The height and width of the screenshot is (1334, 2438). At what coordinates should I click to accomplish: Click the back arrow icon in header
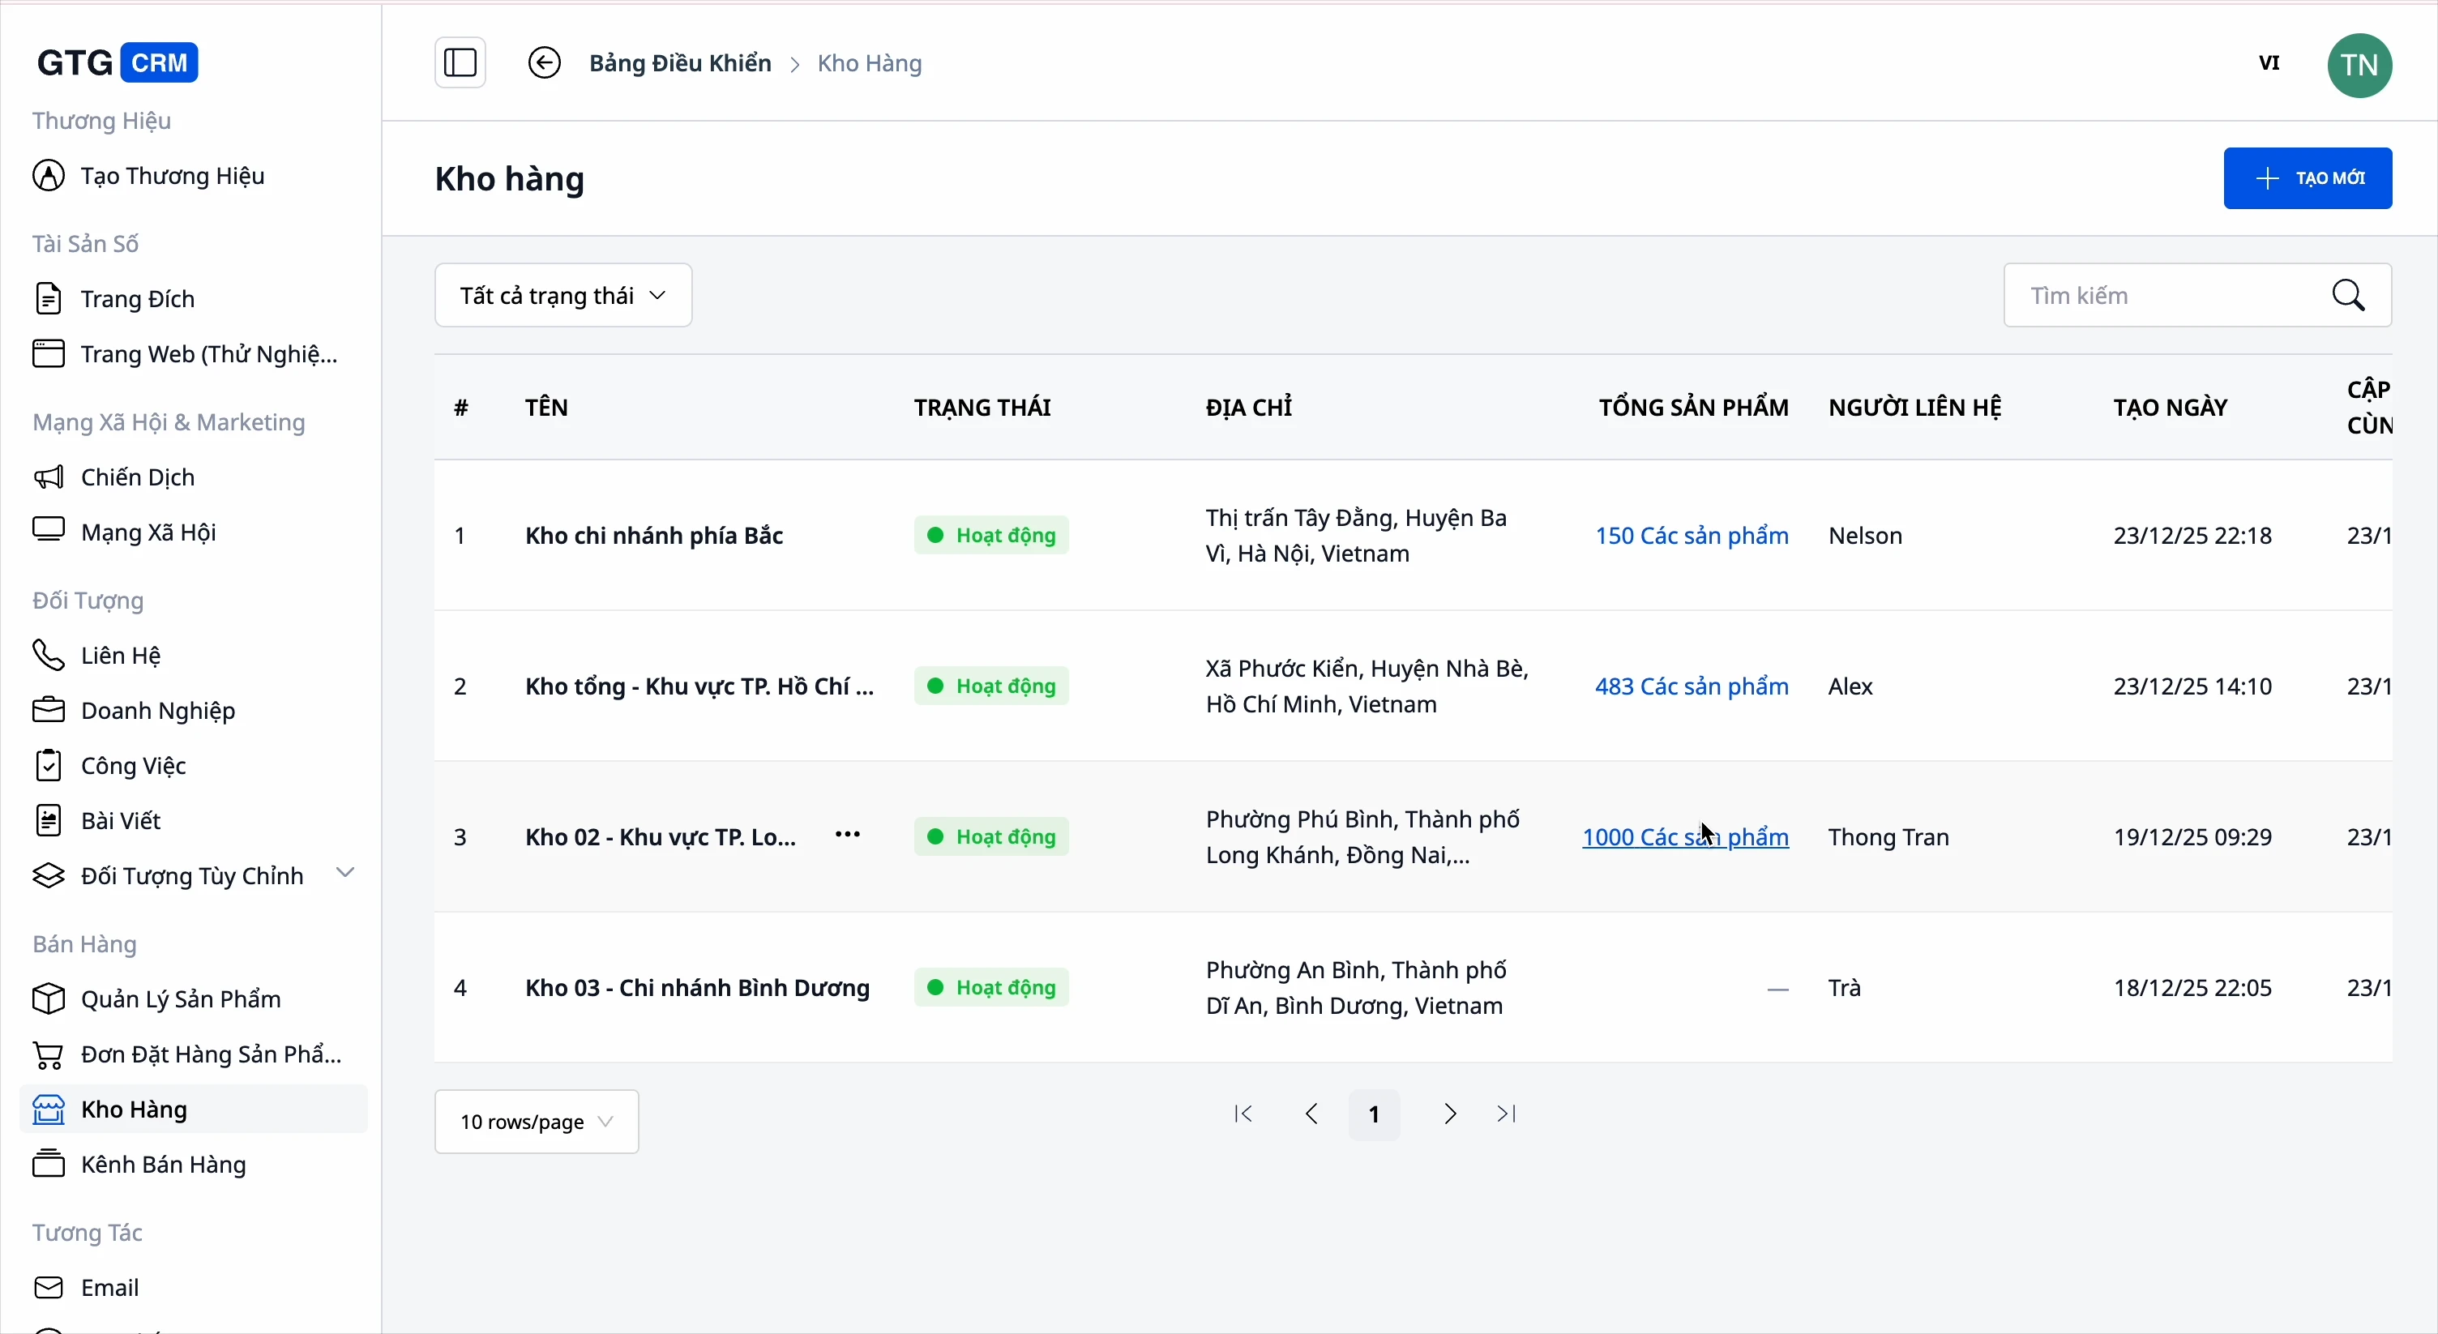[544, 63]
